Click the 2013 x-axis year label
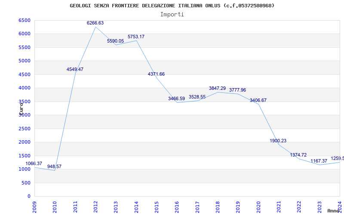This screenshot has width=344, height=215. [x=116, y=207]
